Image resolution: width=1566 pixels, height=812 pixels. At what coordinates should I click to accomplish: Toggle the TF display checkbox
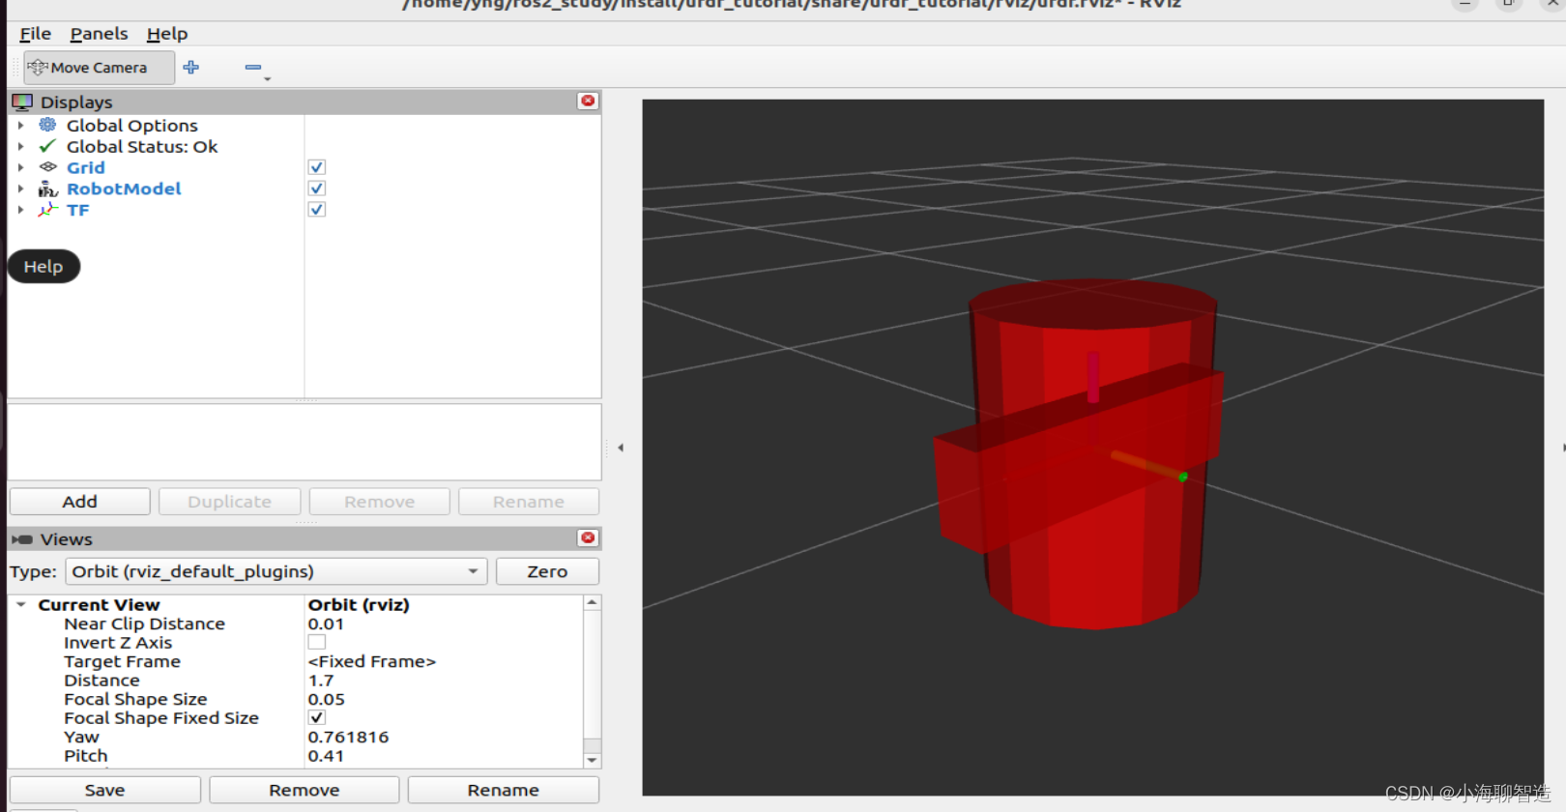click(317, 210)
